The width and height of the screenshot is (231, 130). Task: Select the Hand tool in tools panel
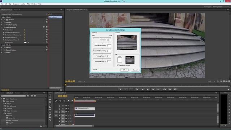(x=50, y=117)
